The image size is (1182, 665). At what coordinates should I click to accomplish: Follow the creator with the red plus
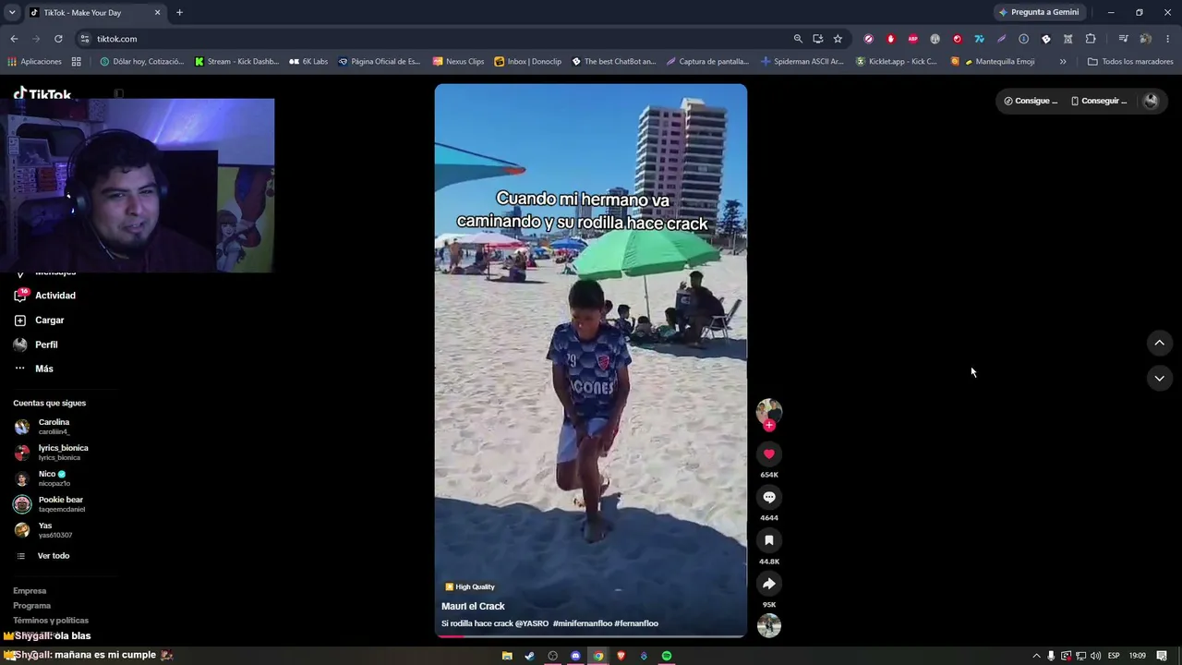(x=769, y=426)
